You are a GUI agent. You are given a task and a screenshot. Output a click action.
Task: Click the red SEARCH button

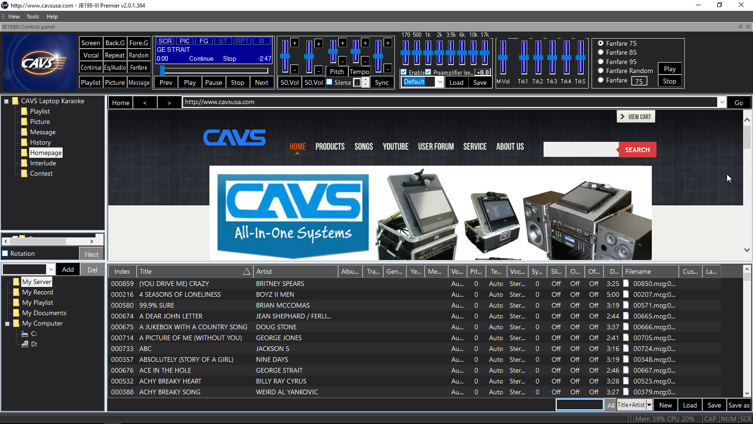click(x=637, y=150)
